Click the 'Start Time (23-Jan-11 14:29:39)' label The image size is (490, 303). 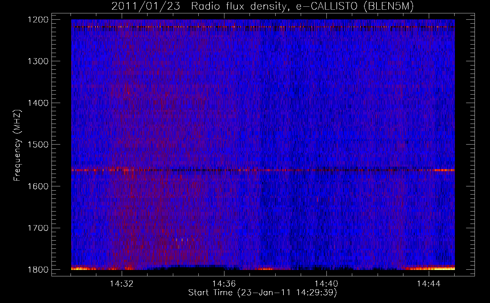[x=263, y=293]
